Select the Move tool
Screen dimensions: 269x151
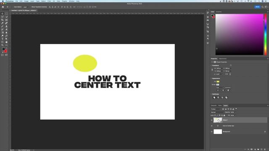[x=2, y=13]
